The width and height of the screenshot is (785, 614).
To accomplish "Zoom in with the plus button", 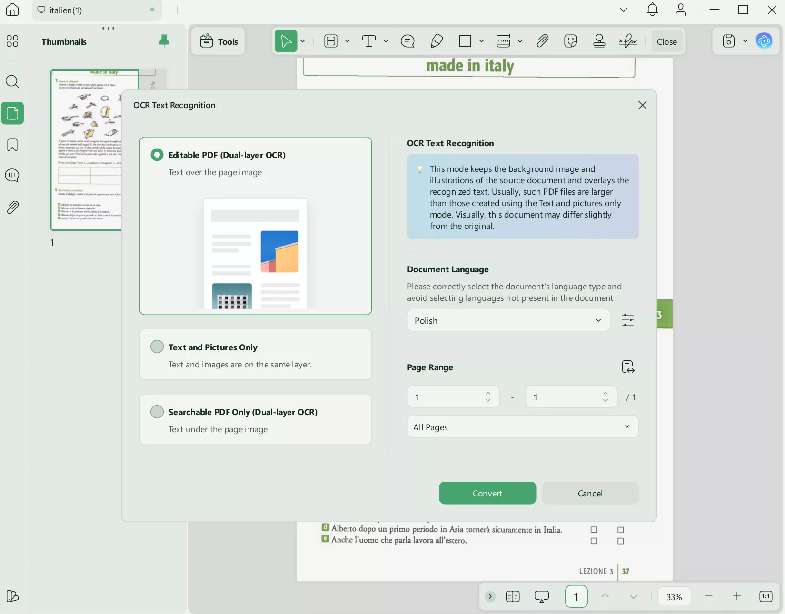I will (737, 596).
